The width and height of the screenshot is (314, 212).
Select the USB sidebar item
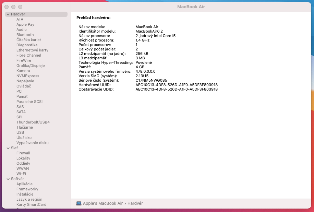20,132
